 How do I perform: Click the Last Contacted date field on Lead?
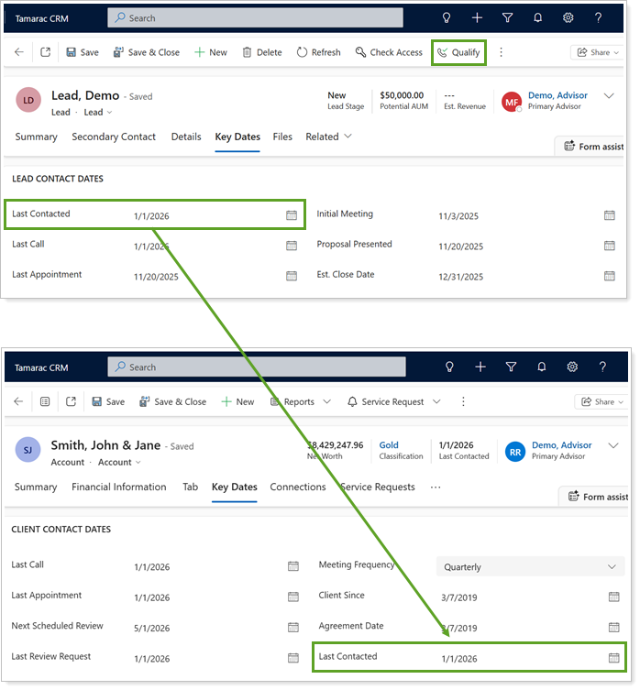[x=206, y=216]
